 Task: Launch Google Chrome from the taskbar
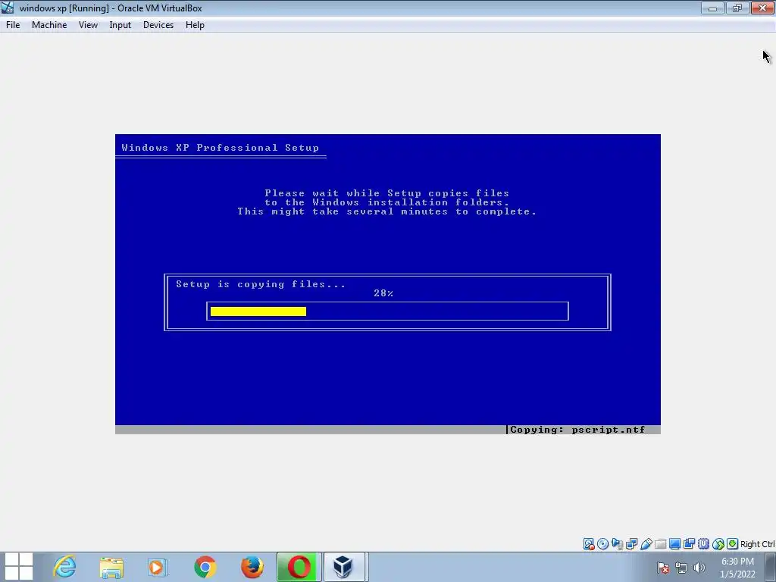coord(205,567)
